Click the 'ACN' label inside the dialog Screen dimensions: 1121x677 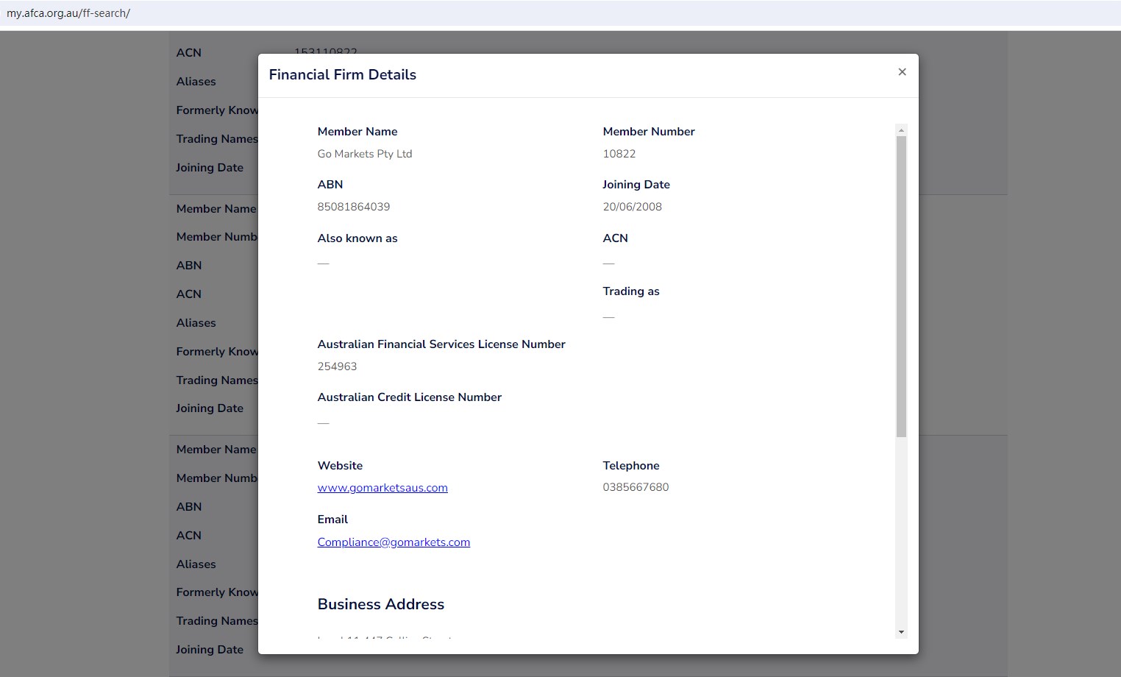(x=616, y=238)
